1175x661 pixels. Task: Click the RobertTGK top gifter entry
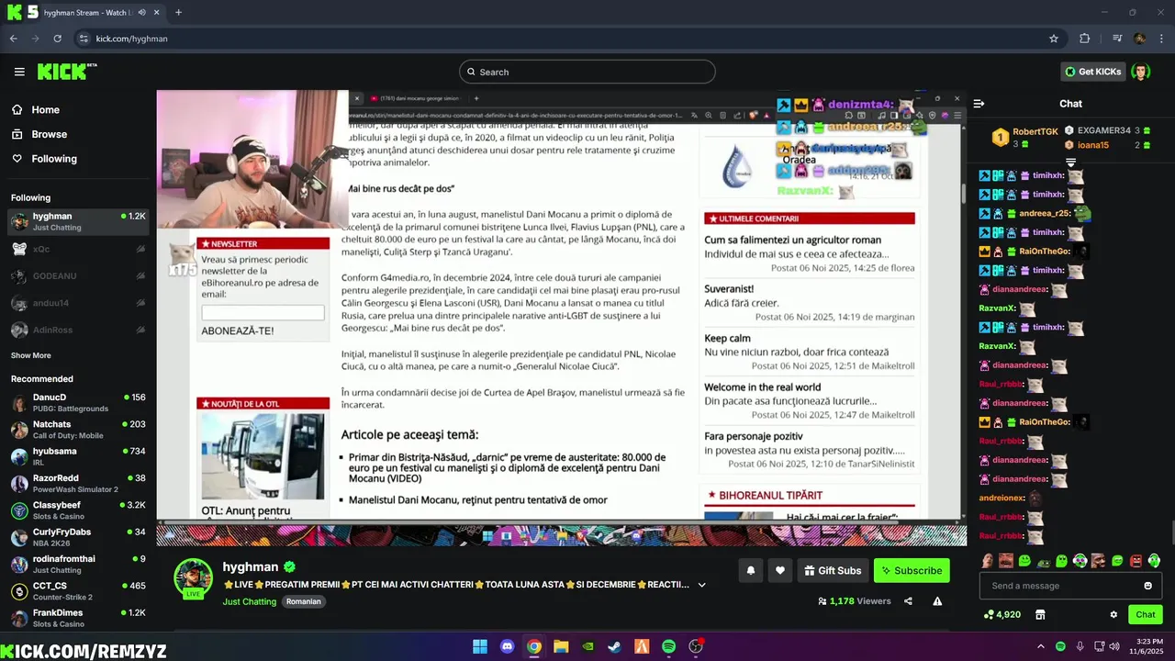[1024, 137]
